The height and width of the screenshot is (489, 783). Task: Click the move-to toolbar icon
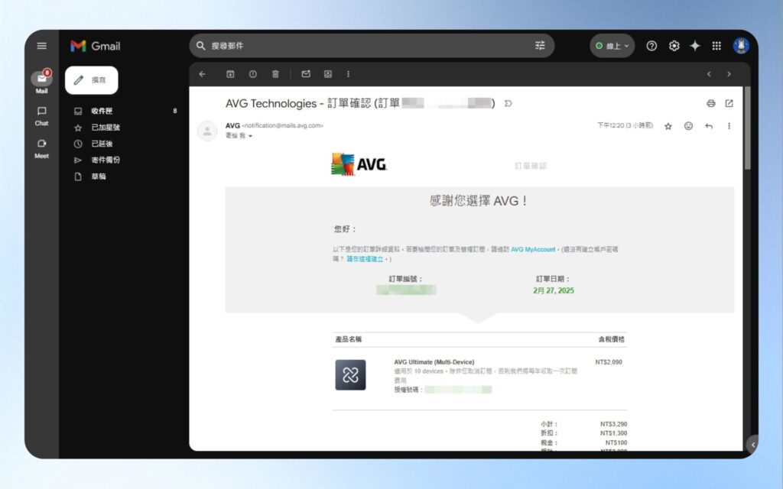(328, 74)
